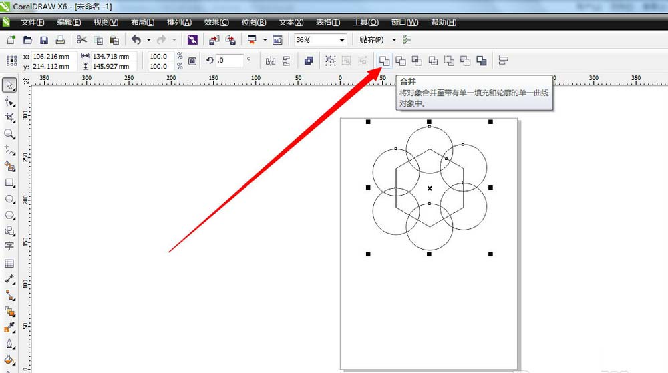Select the Text tool (字)
The height and width of the screenshot is (373, 668).
click(x=9, y=246)
